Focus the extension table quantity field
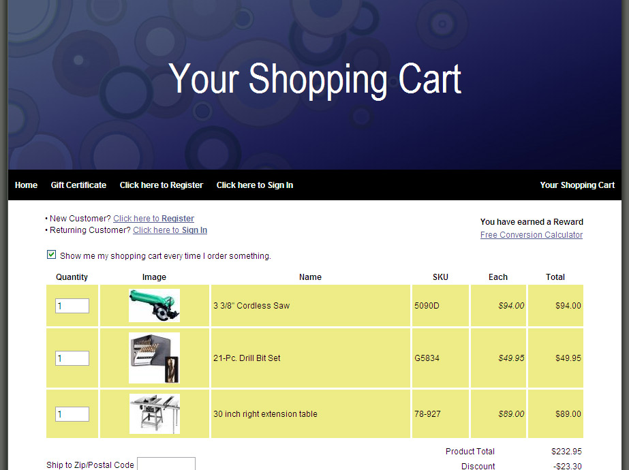The width and height of the screenshot is (629, 470). [72, 414]
